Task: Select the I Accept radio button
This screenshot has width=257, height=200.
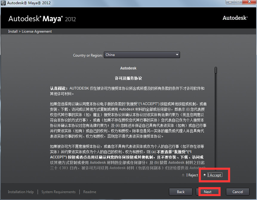Action: pyautogui.click(x=204, y=175)
